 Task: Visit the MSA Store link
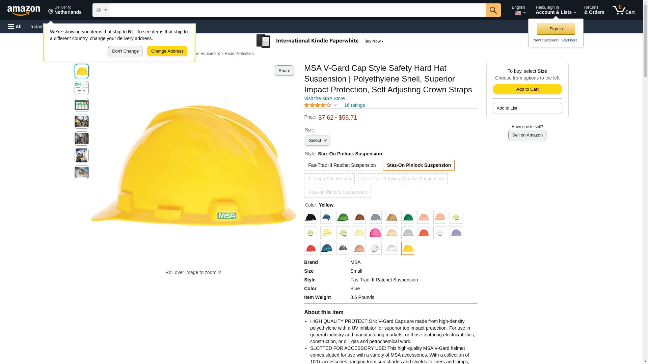pos(324,99)
